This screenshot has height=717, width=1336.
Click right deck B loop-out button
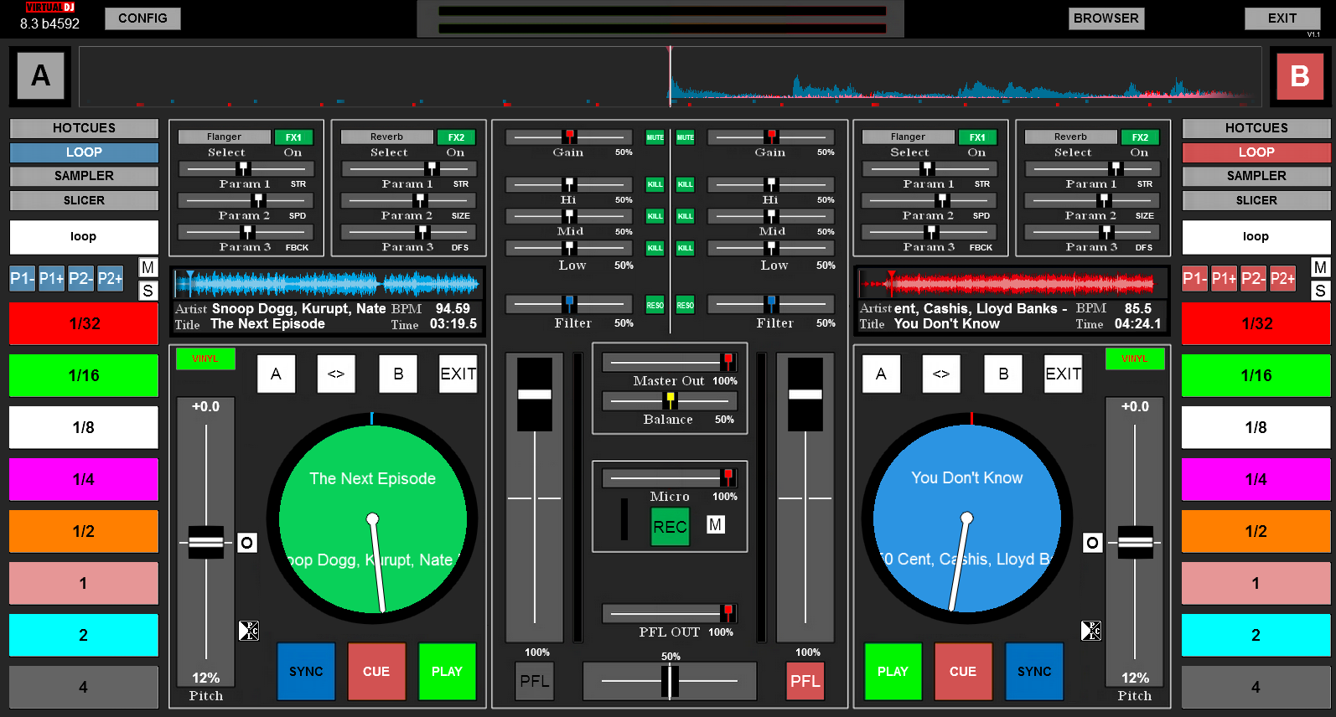1003,374
